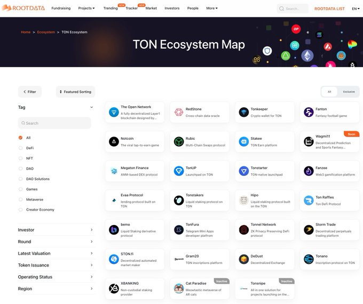Go to the Market page

[151, 8]
